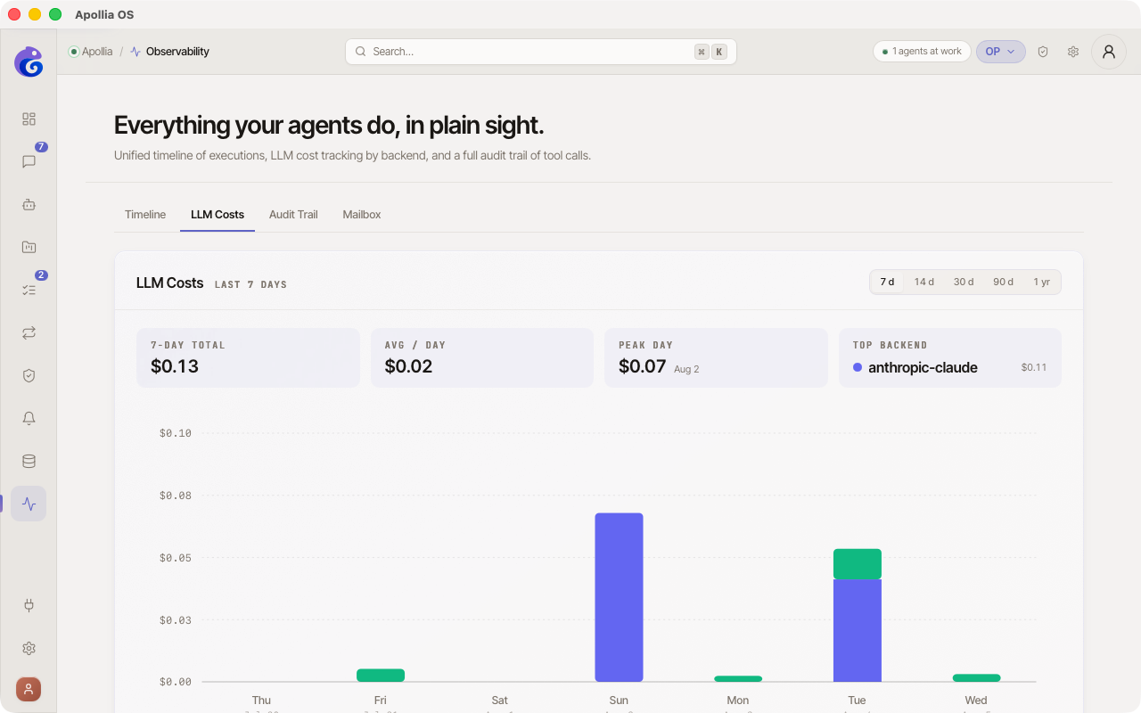Focus the Search input field

click(541, 52)
